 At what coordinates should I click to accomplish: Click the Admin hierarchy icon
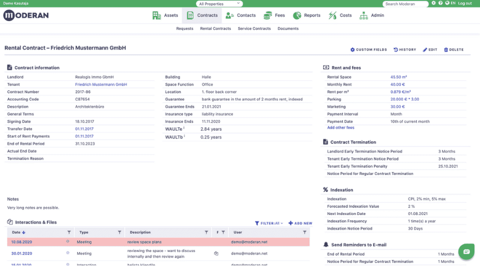(363, 15)
